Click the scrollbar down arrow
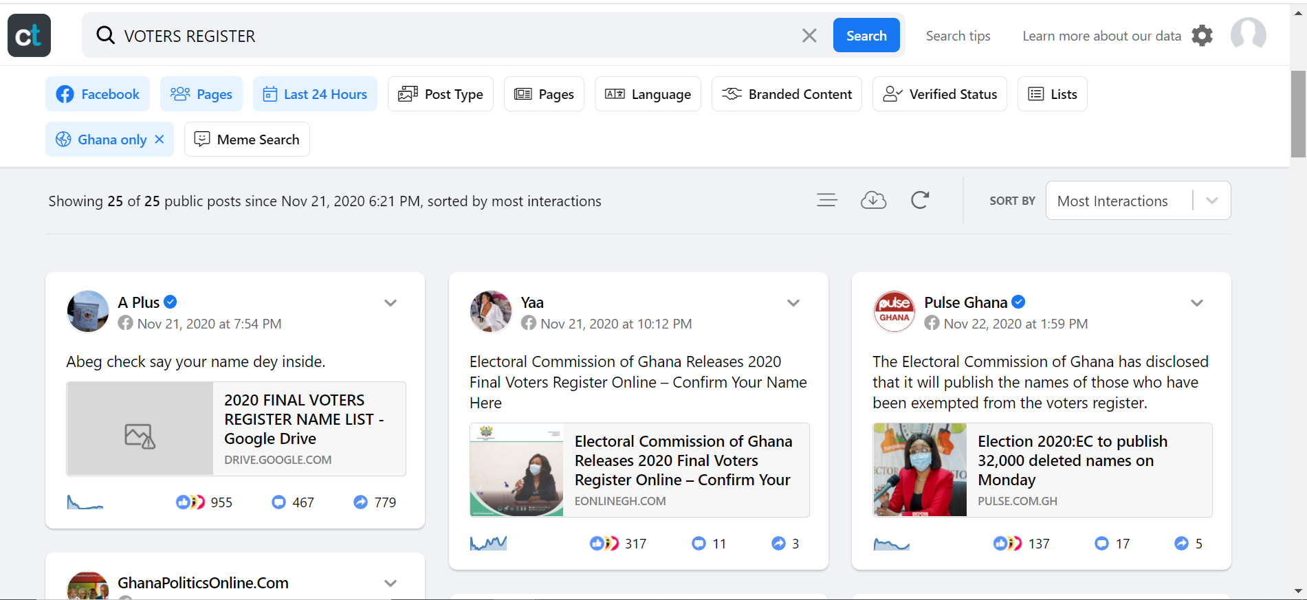The width and height of the screenshot is (1307, 600). tap(1298, 591)
